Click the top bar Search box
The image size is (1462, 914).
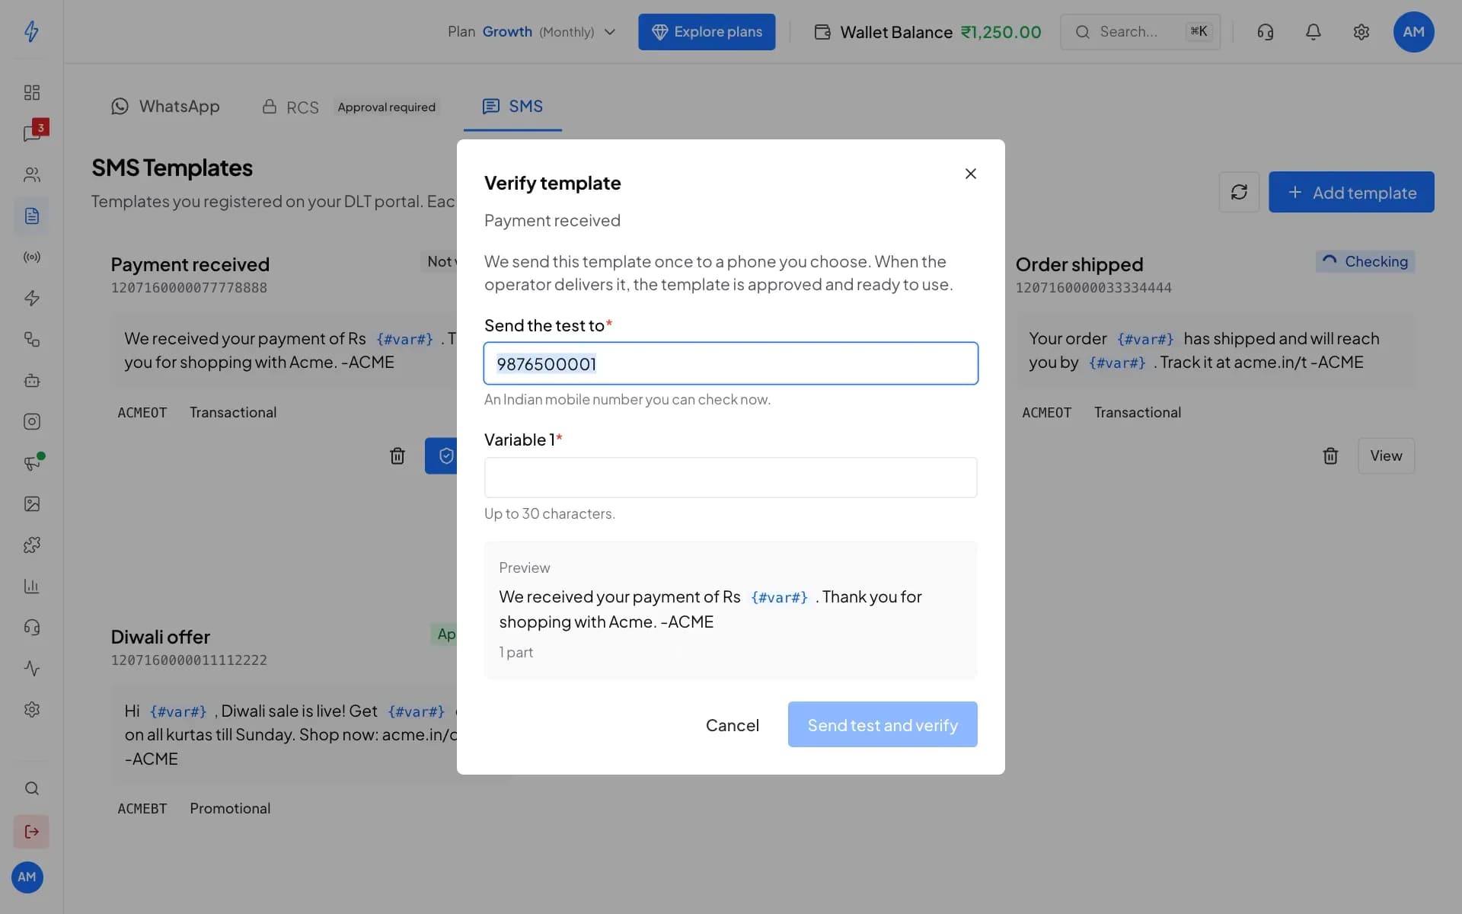[x=1140, y=32]
